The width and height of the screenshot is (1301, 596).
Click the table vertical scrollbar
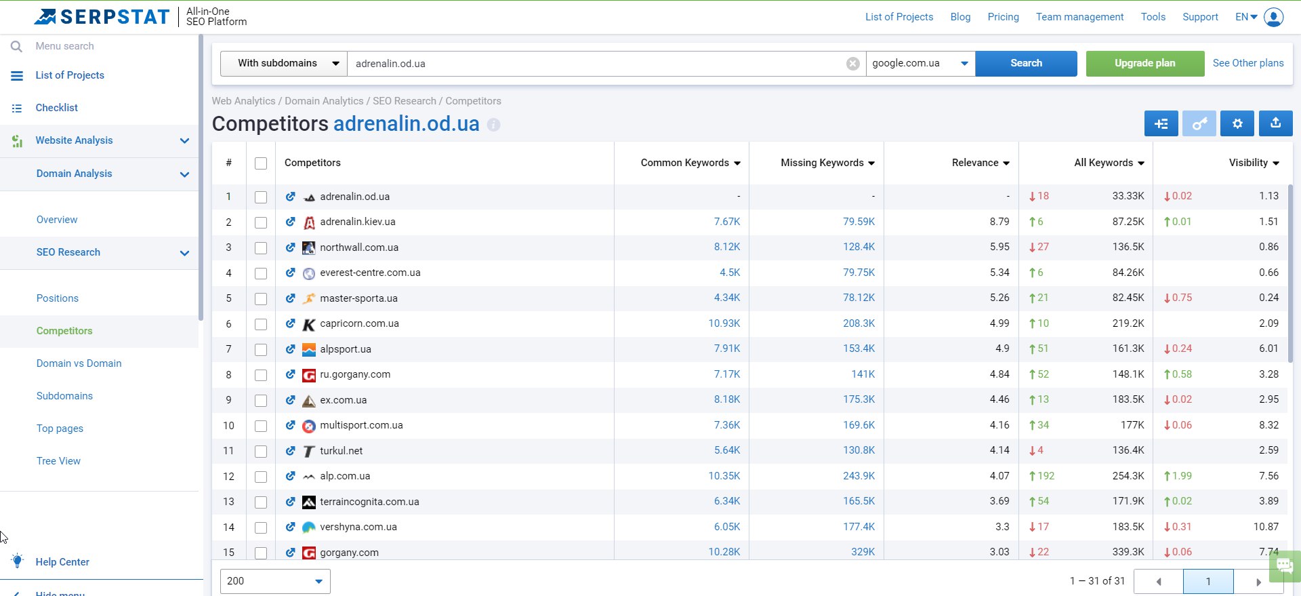click(x=1290, y=273)
